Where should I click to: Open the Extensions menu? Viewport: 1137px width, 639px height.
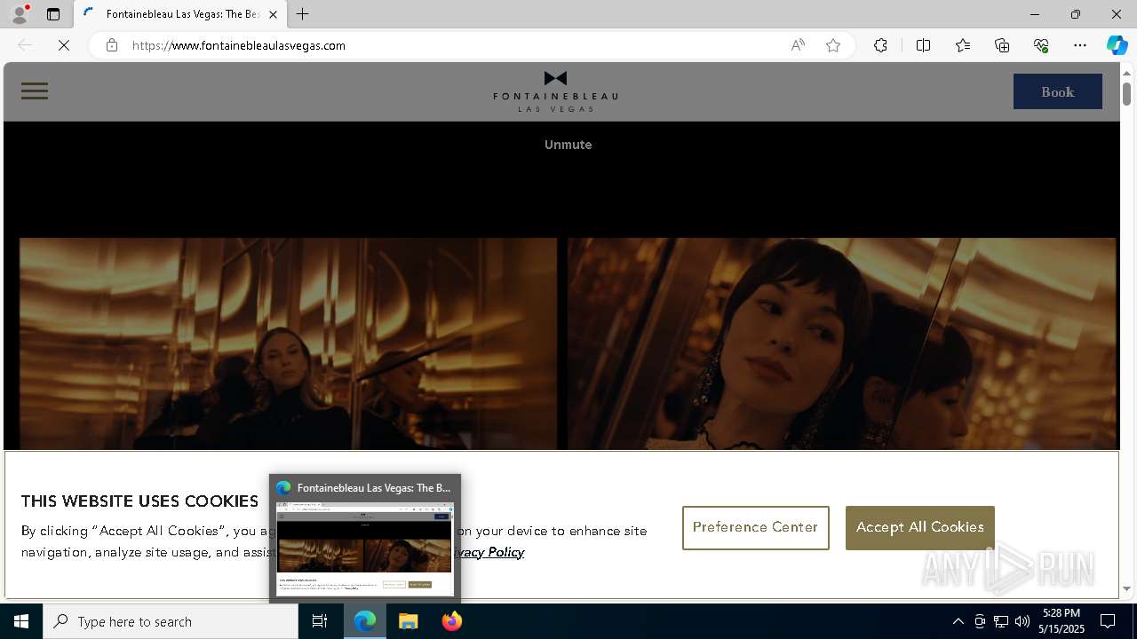tap(880, 45)
